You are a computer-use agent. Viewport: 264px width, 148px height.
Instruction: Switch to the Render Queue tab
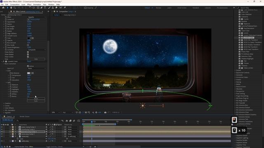[x=25, y=116]
